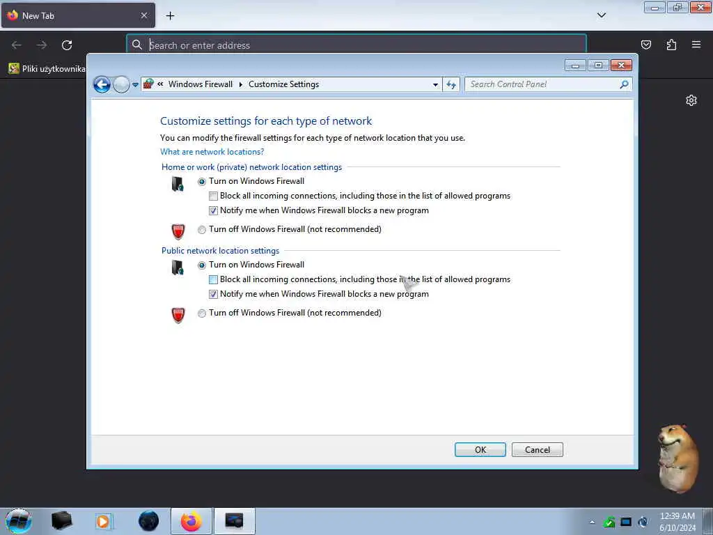Click the volume tray icon
This screenshot has width=713, height=535.
(x=643, y=522)
